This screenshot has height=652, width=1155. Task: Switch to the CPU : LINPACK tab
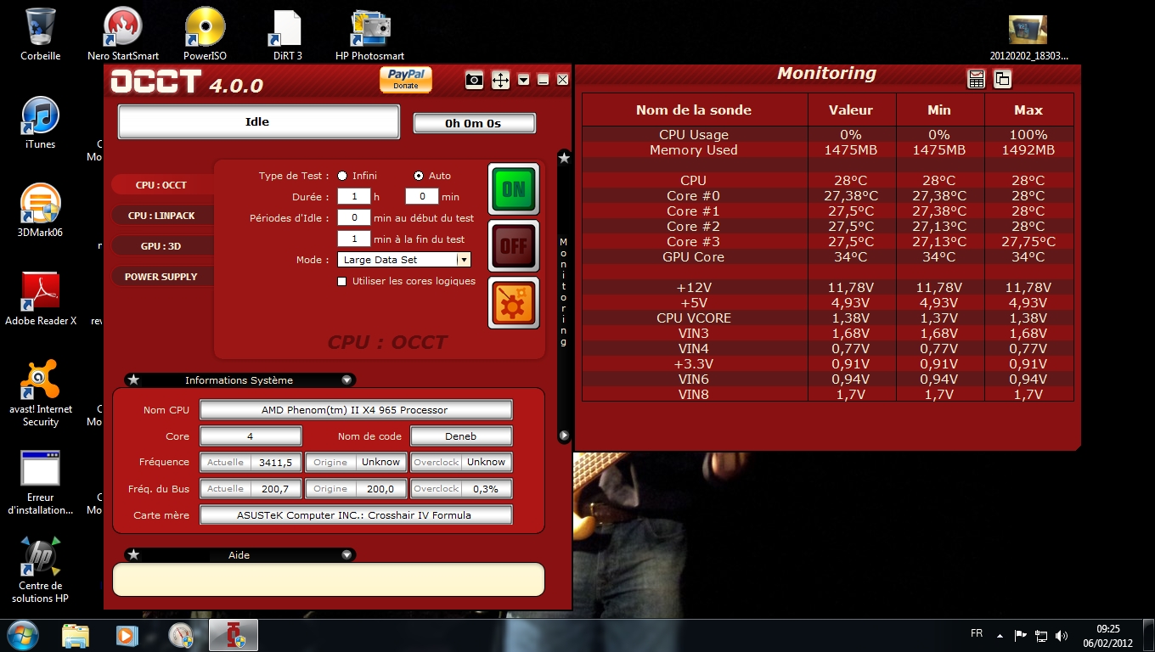[161, 216]
